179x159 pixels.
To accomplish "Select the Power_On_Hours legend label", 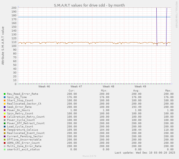I will 19,110.
